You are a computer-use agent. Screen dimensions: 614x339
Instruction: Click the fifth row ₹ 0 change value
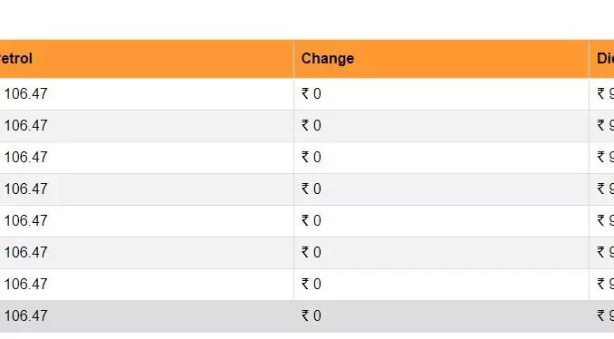312,220
